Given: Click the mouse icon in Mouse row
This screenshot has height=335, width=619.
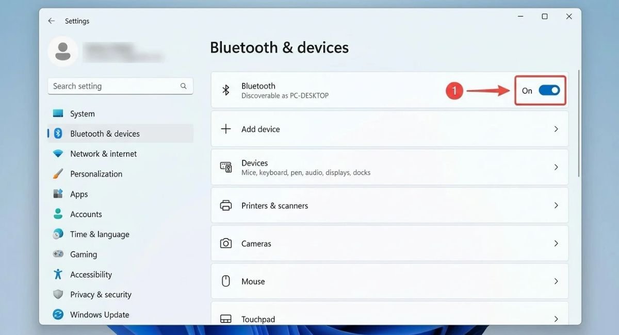Looking at the screenshot, I should (226, 281).
